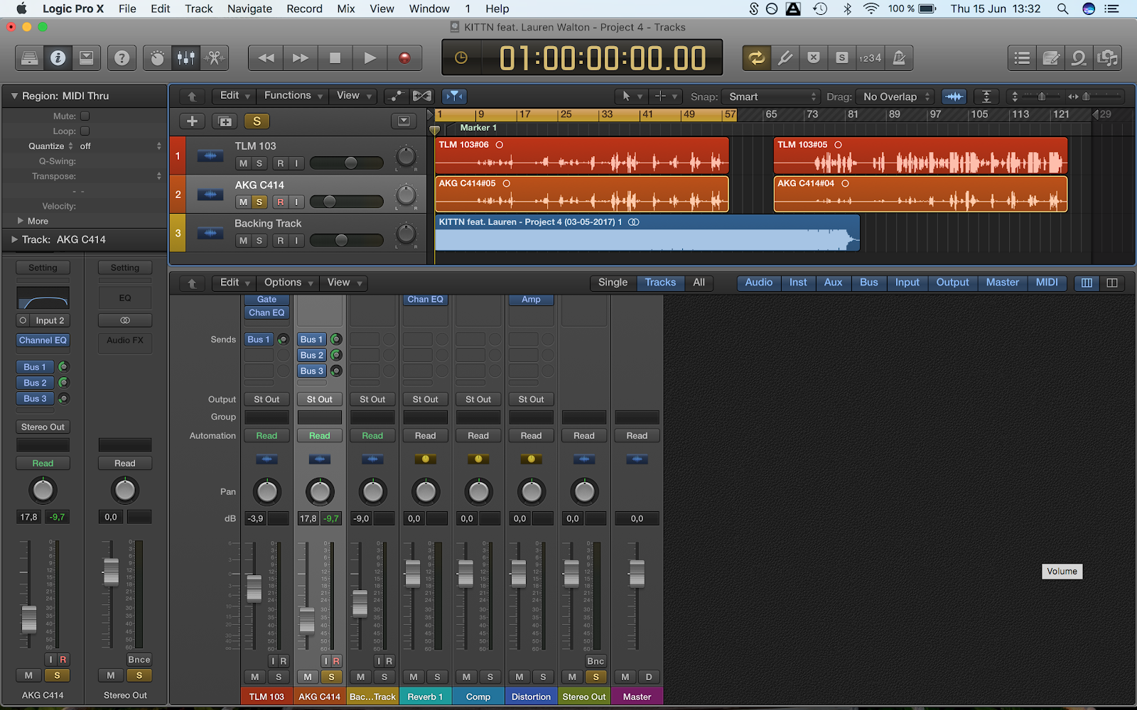Open the Tracks area Functions menu

point(293,96)
